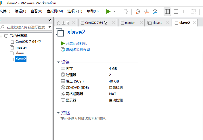This screenshot has height=140, width=203.
Task: Click the revert to snapshot icon
Action: [x=146, y=11]
